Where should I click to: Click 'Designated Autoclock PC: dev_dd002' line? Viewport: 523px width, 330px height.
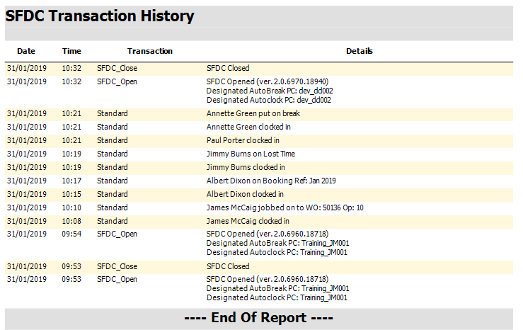pos(268,100)
